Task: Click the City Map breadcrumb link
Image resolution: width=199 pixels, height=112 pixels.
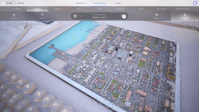Action: [21, 3]
